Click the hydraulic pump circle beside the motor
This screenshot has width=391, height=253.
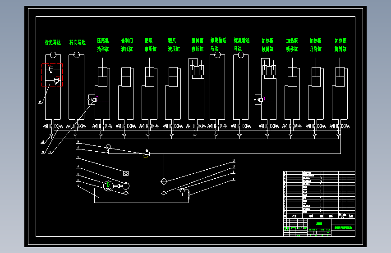click(126, 186)
